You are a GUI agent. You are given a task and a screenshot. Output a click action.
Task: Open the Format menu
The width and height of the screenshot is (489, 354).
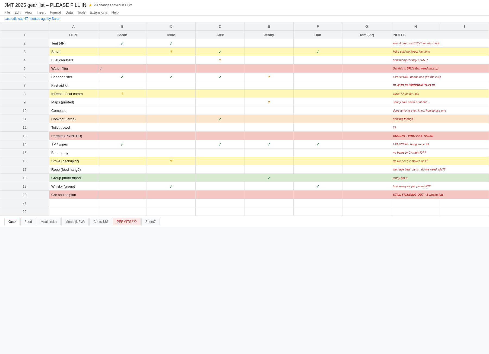pyautogui.click(x=55, y=12)
